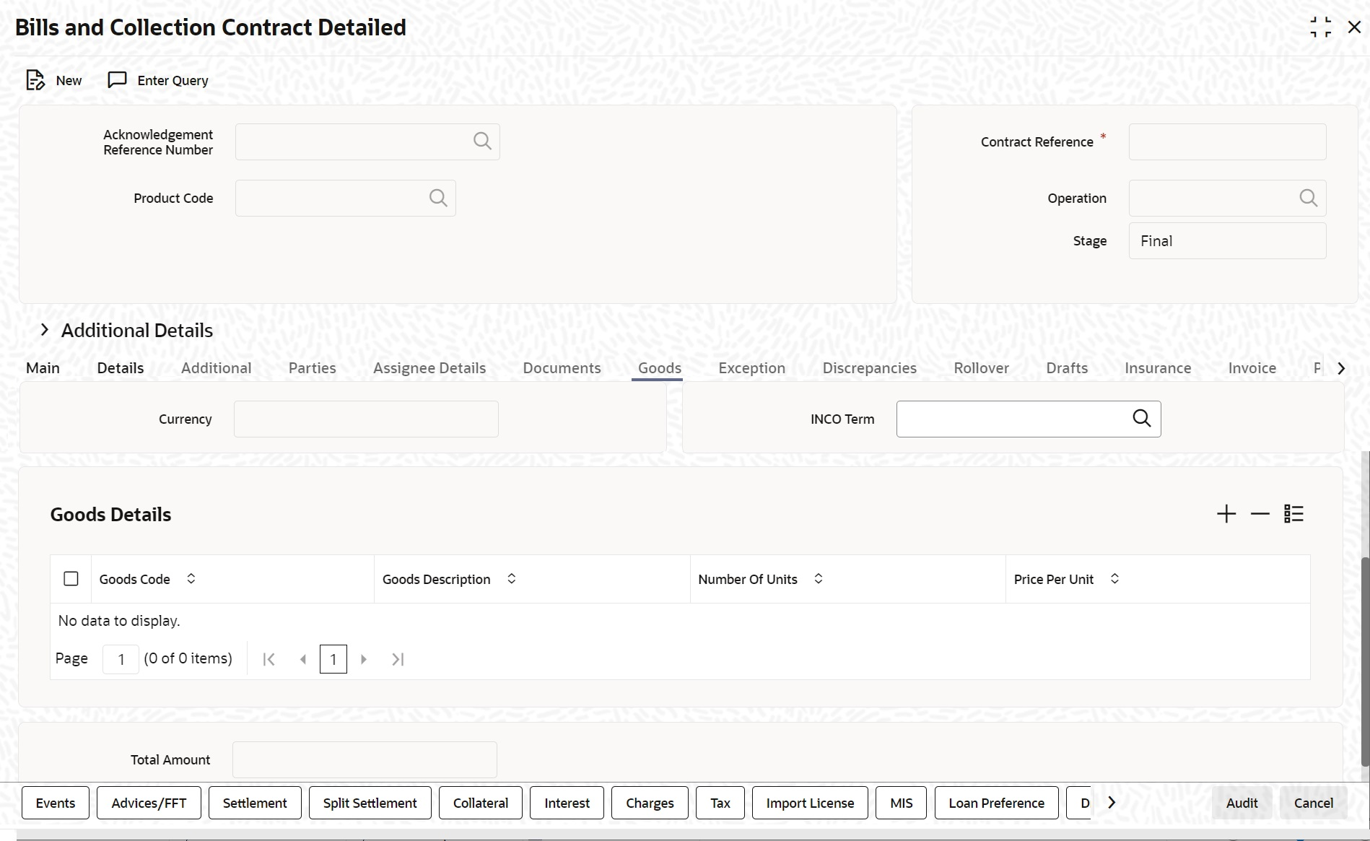The image size is (1370, 841).
Task: Go to previous page of goods
Action: click(303, 659)
